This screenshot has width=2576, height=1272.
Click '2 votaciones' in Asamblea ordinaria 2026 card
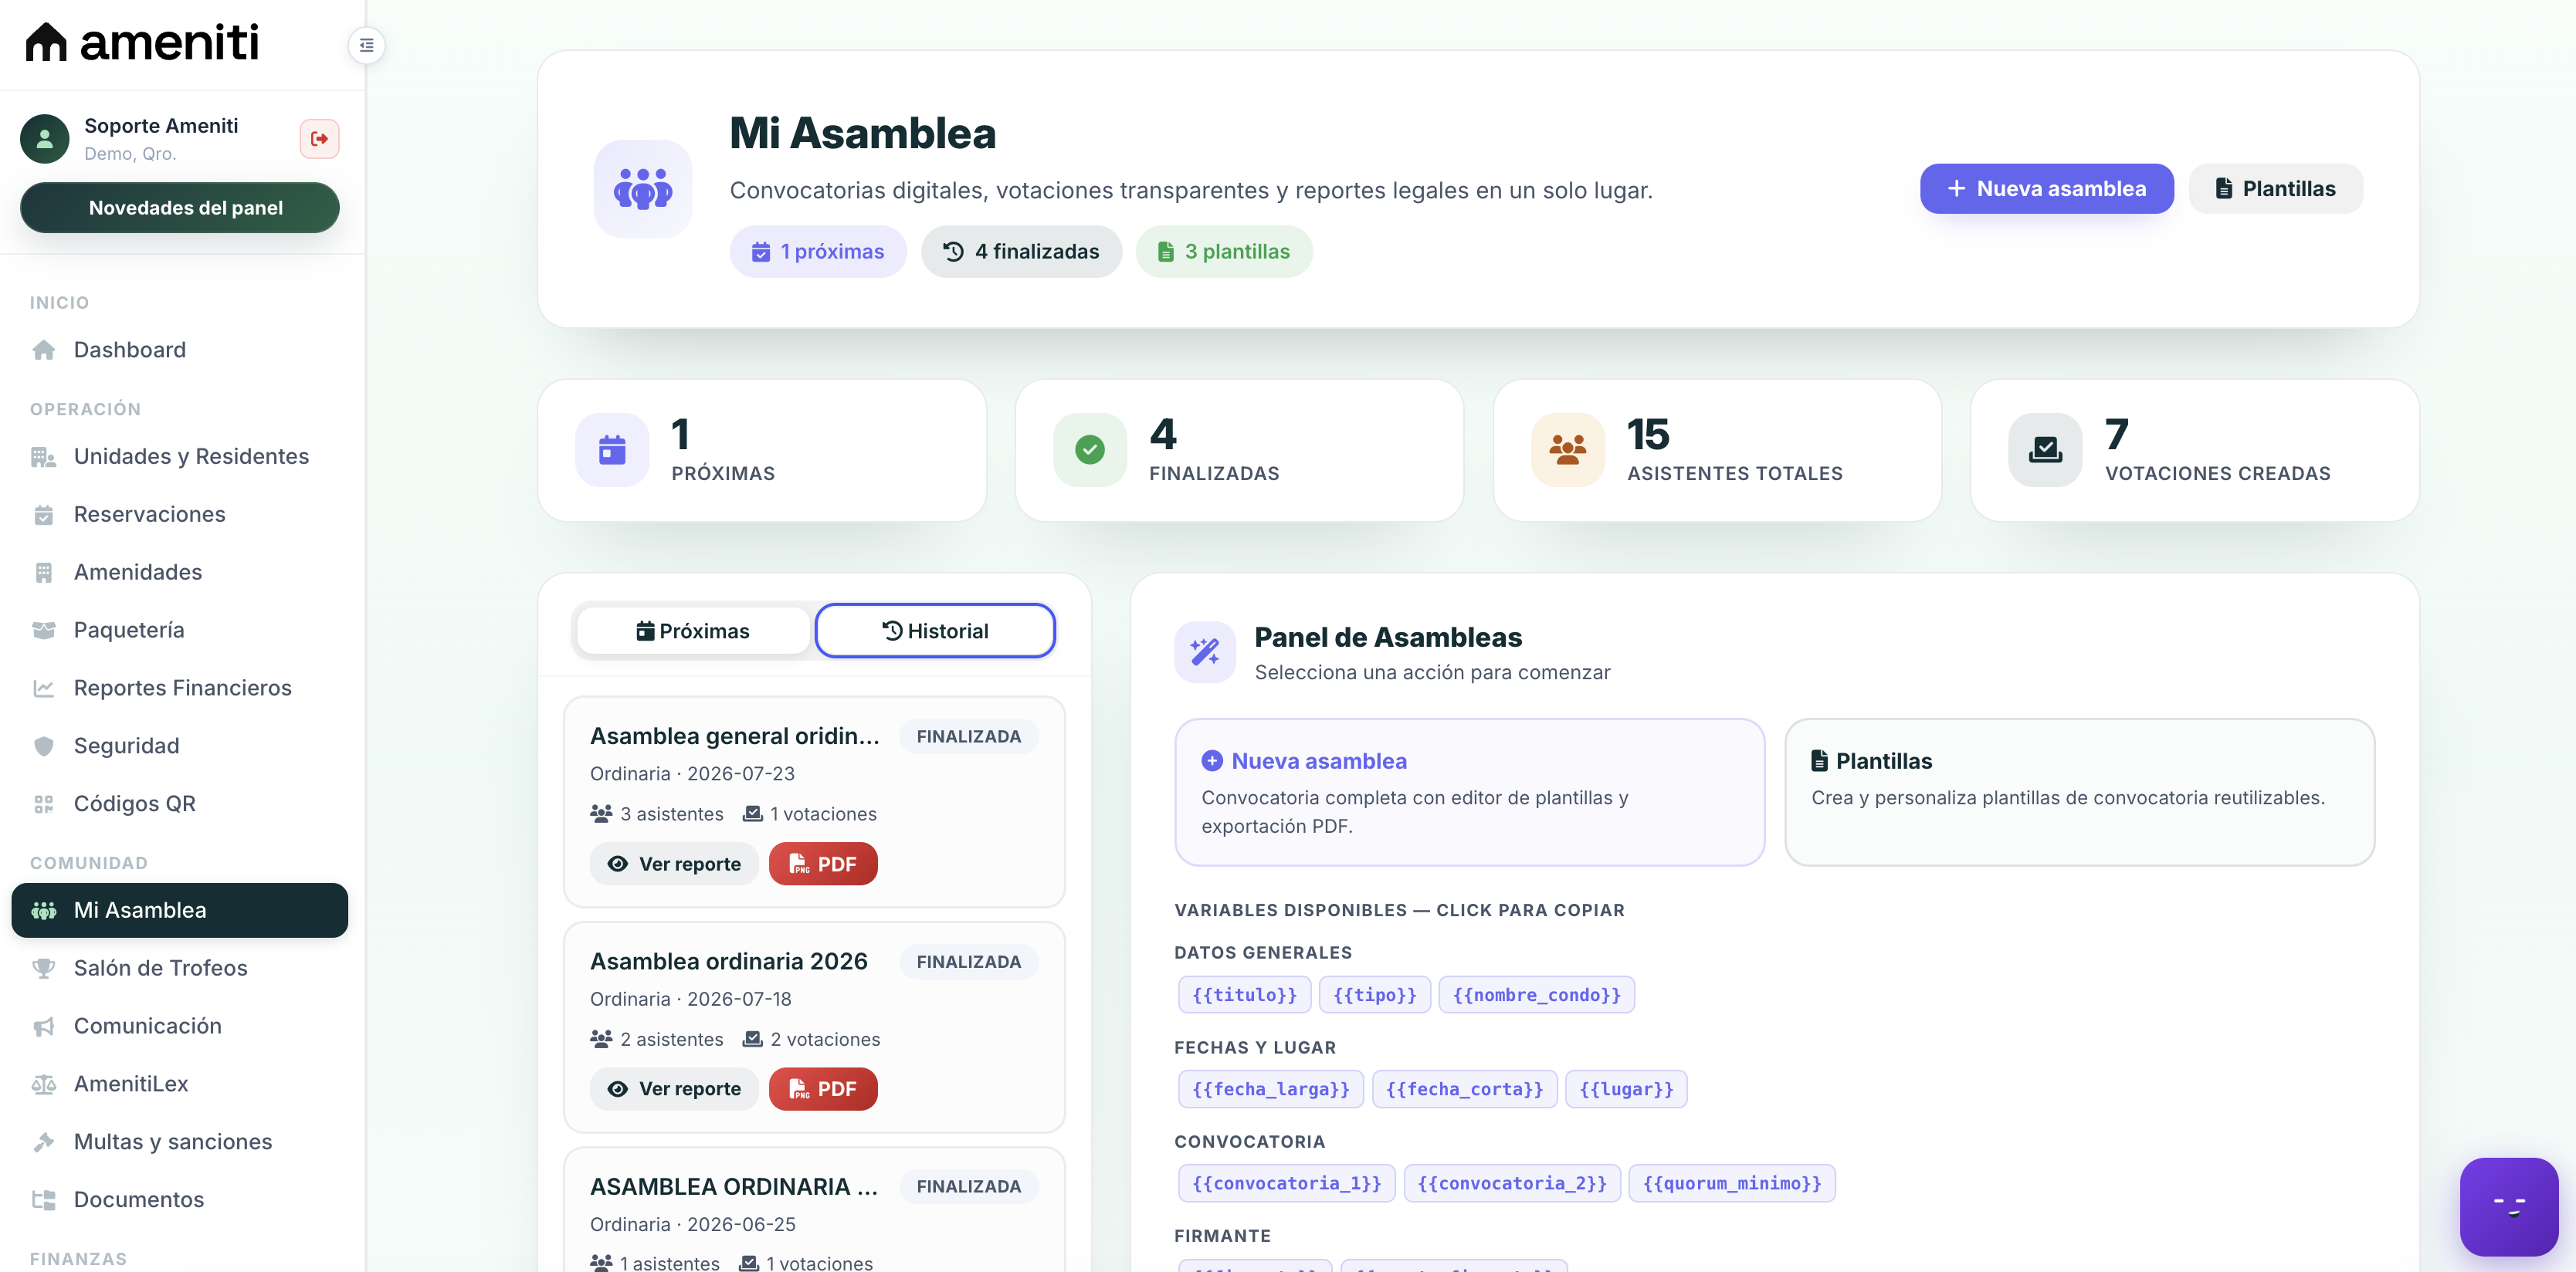pos(811,1039)
